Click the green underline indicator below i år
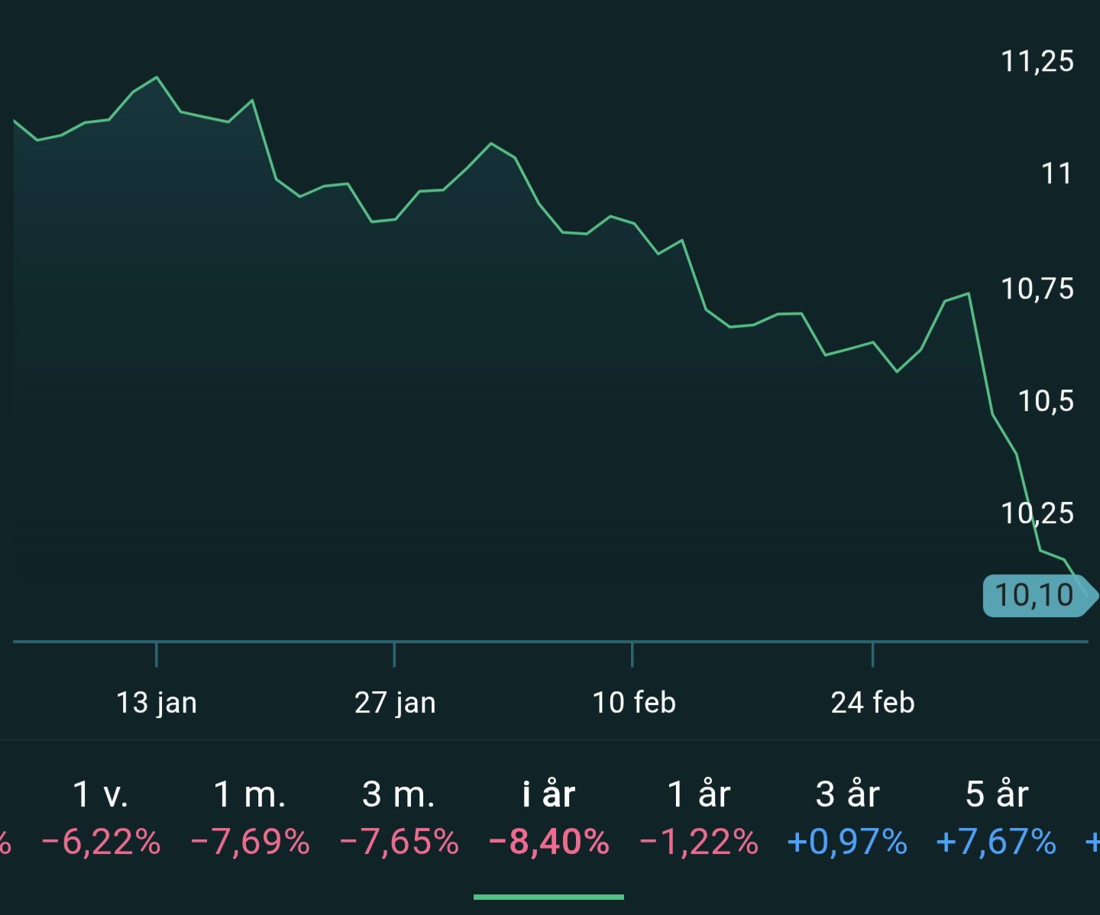 [x=548, y=897]
